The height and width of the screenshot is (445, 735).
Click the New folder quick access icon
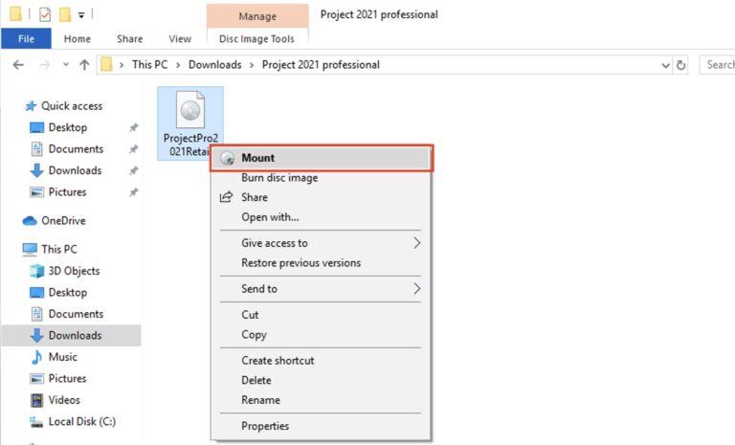(x=65, y=14)
